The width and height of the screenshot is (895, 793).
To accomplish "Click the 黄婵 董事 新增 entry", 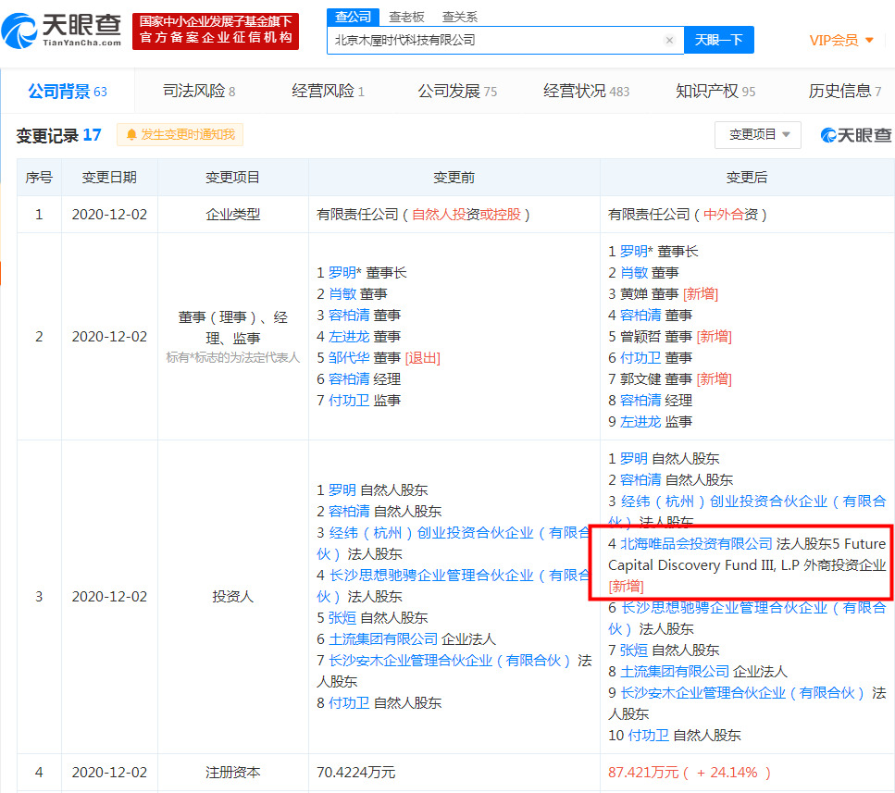I will (663, 294).
